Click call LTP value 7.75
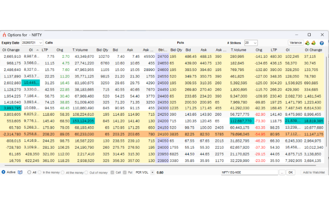Viewport: 329px width, 205px height. pos(51,56)
